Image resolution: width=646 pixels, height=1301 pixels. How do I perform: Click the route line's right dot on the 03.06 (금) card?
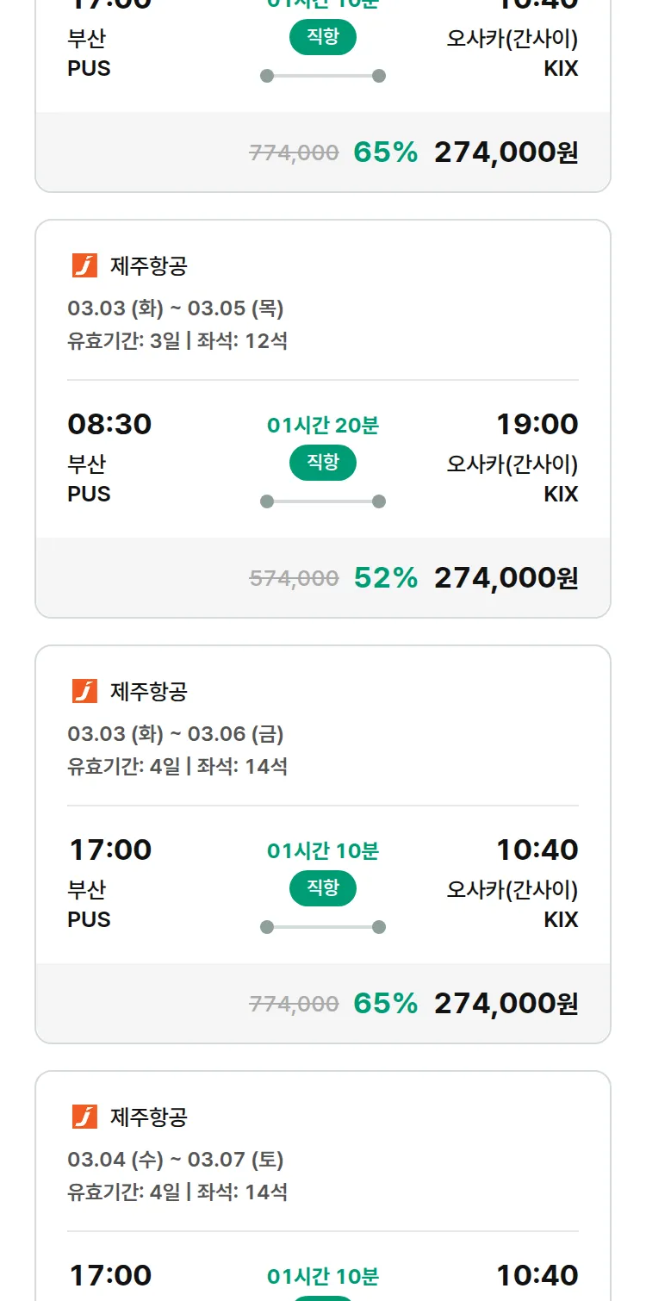[x=379, y=927]
